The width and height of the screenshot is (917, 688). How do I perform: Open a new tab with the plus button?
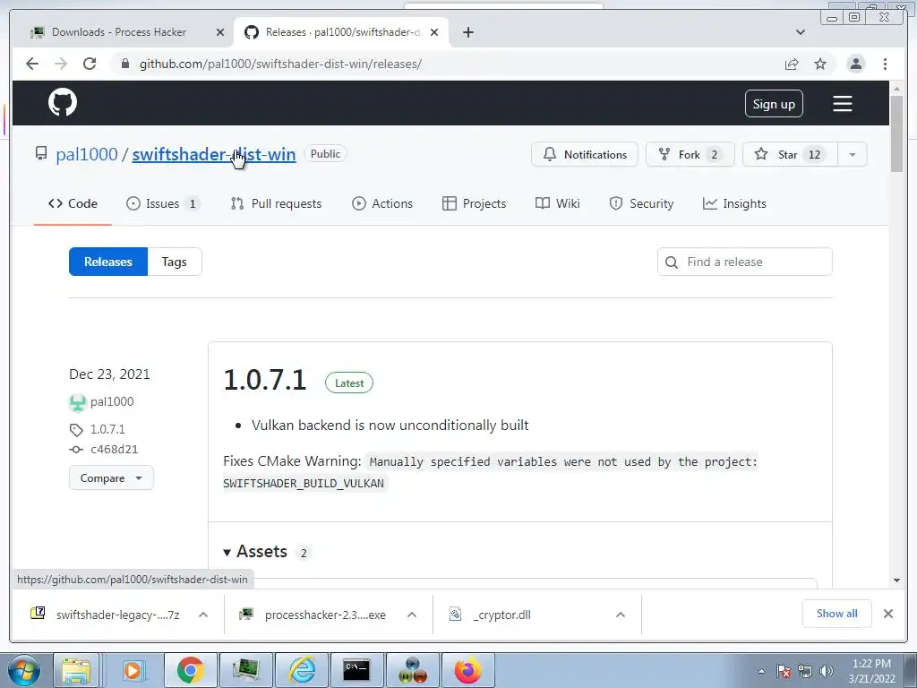coord(467,32)
